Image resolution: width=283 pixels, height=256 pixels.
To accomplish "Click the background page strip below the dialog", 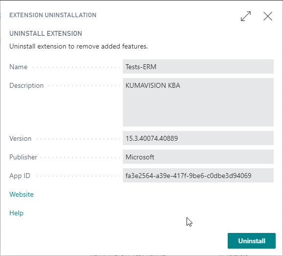I will click(x=141, y=255).
